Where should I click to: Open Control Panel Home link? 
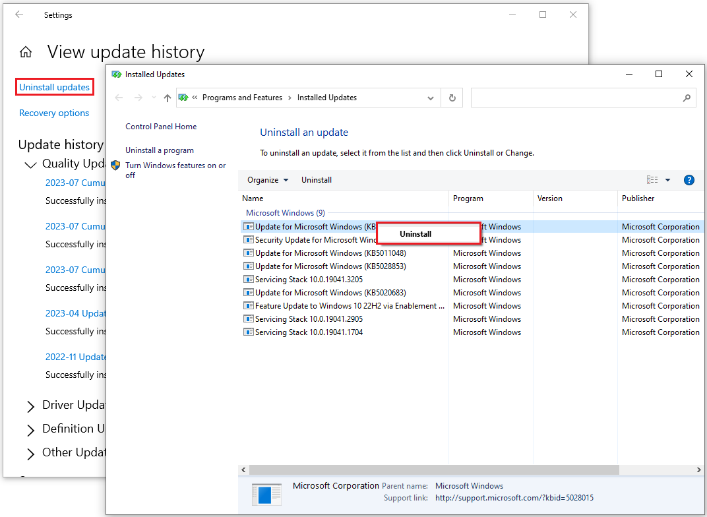click(x=161, y=127)
